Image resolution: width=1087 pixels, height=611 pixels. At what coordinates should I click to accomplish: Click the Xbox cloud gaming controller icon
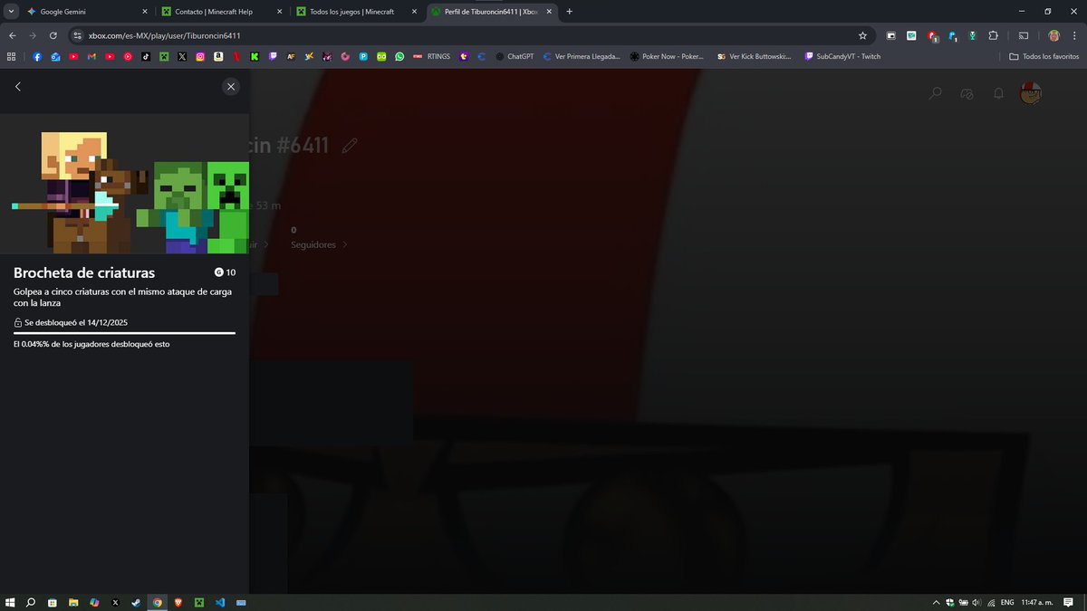[967, 93]
